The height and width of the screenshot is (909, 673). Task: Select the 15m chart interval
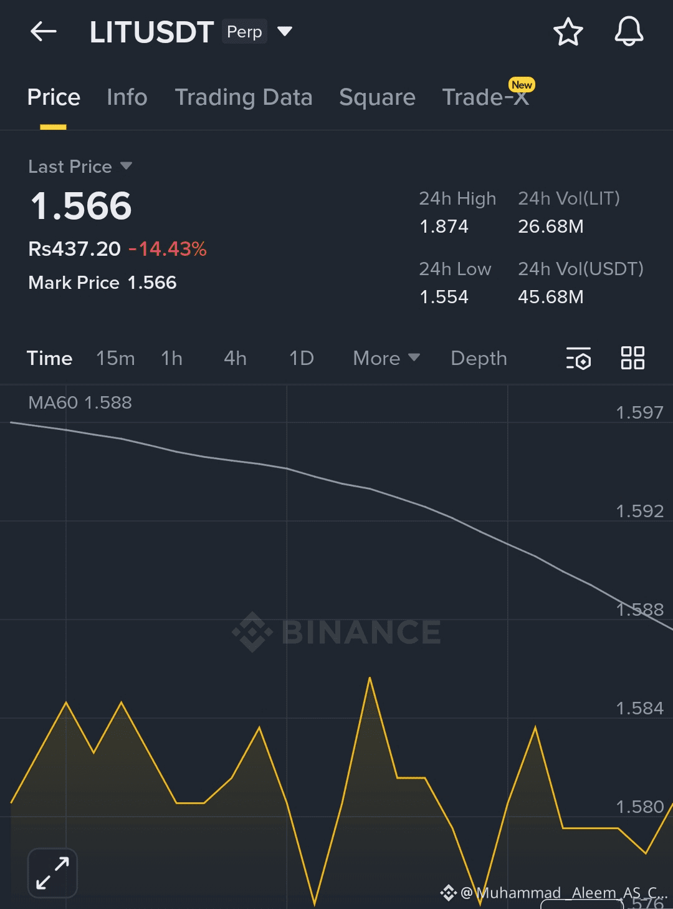pos(115,358)
